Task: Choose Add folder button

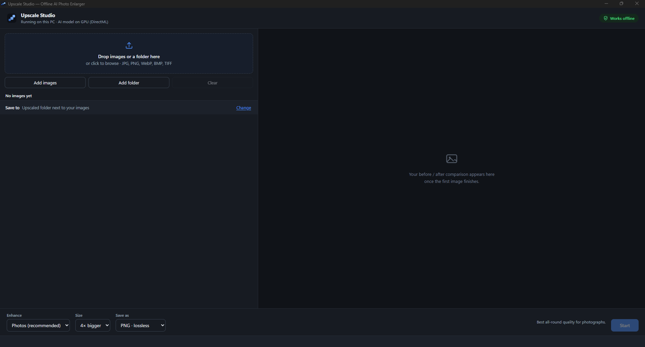Action: coord(129,83)
